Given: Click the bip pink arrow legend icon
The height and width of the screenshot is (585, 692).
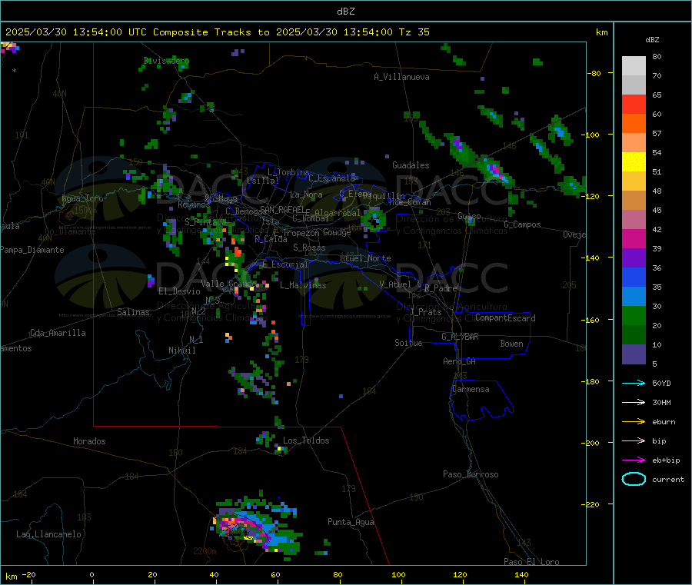Looking at the screenshot, I should [634, 440].
